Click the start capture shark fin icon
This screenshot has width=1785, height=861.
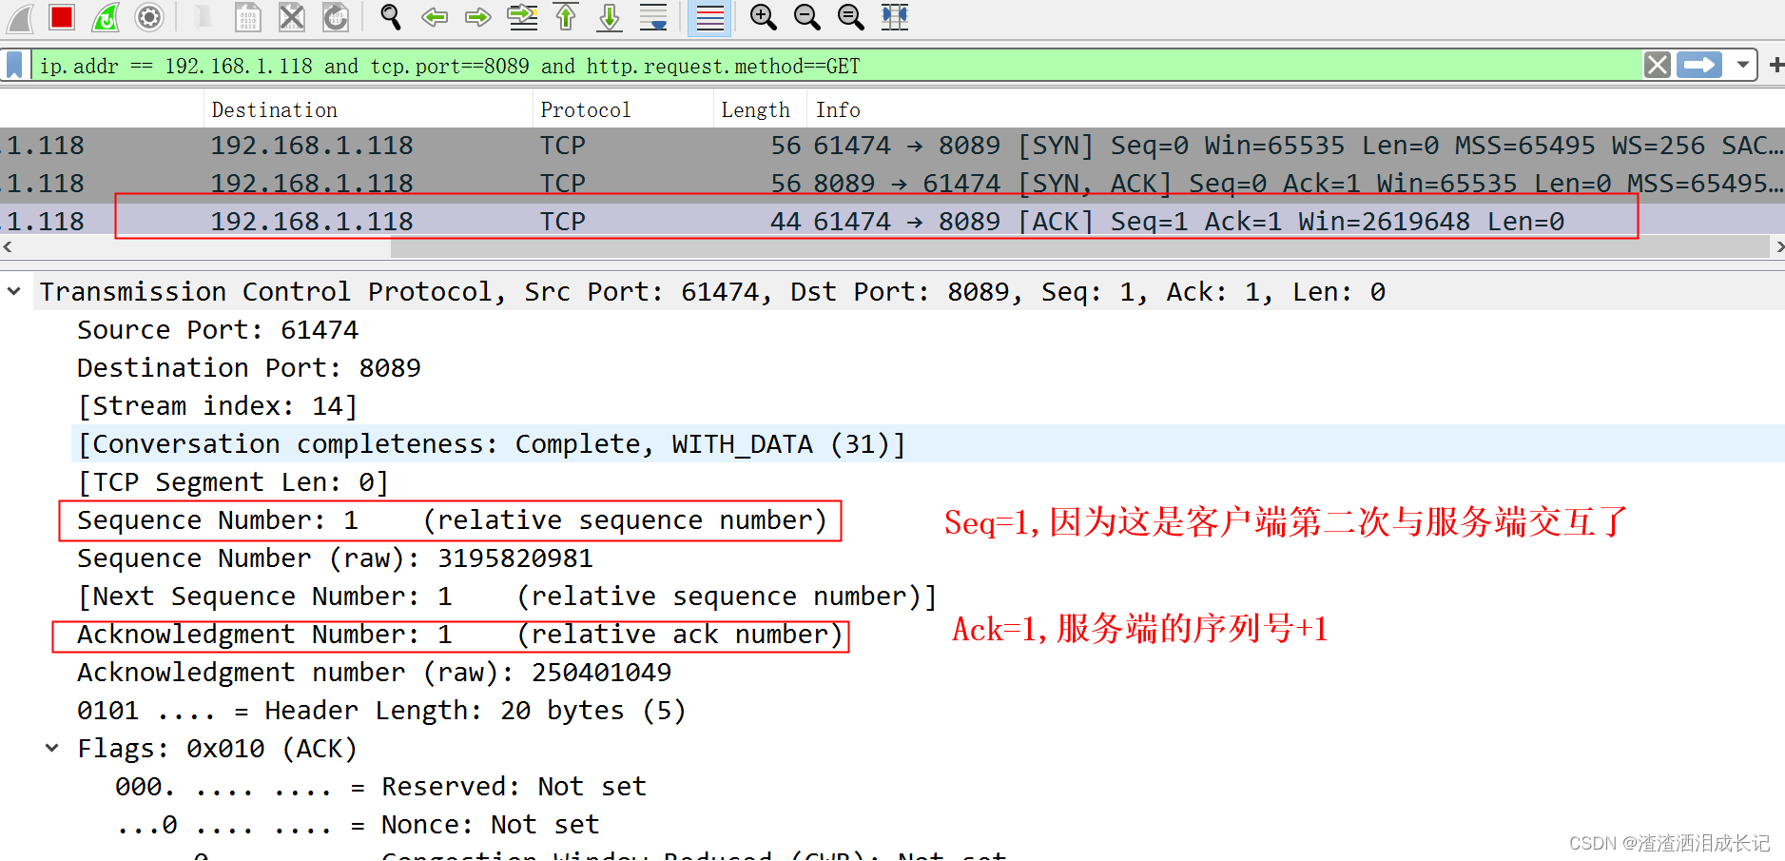20,17
